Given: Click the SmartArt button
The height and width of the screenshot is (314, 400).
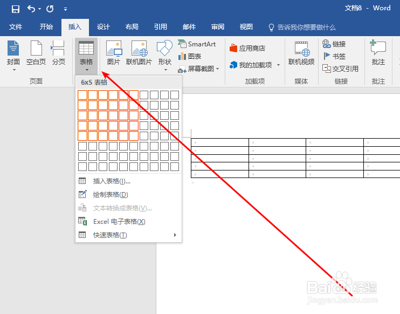Looking at the screenshot, I should pyautogui.click(x=197, y=44).
